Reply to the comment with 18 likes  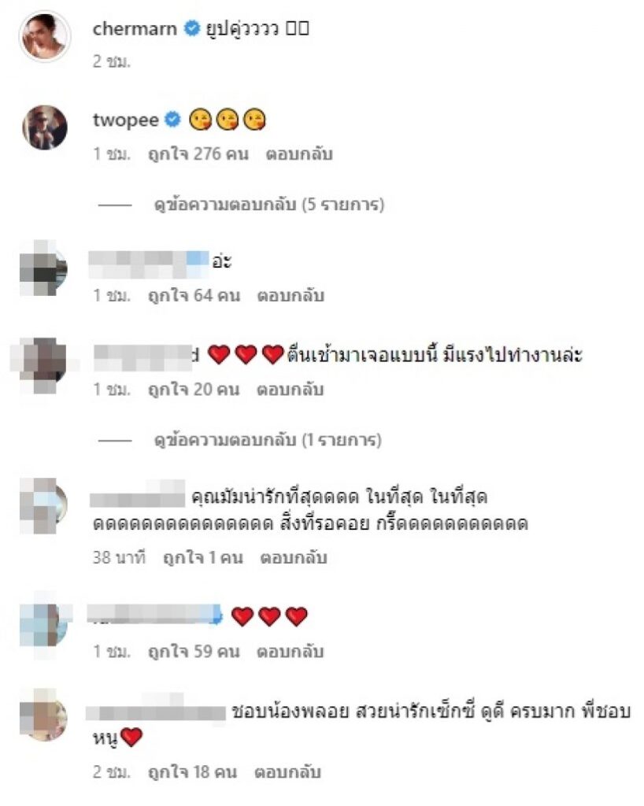tap(288, 772)
